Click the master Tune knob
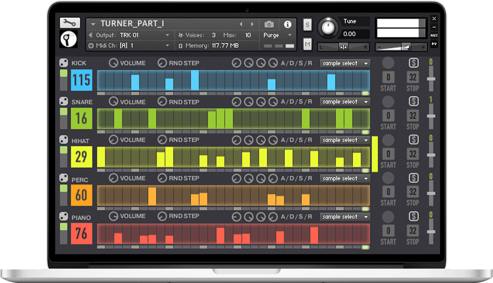Screen dimensions: 493x283 point(328,28)
